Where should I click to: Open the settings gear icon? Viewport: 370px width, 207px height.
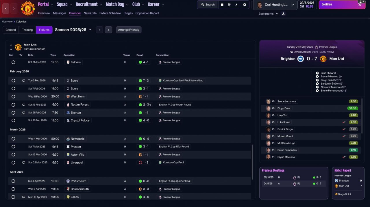245,5
